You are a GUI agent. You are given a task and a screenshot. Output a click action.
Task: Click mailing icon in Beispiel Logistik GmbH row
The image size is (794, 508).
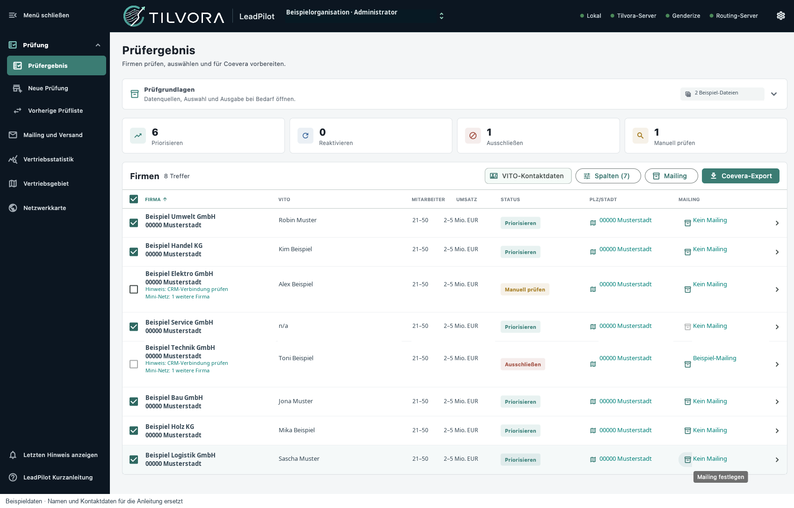click(687, 460)
